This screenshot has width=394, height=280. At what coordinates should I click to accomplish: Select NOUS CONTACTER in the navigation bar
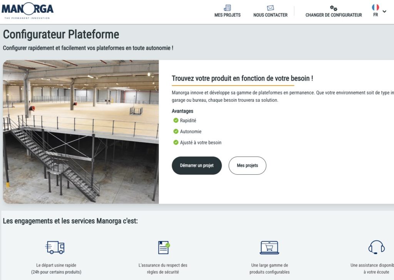(270, 15)
